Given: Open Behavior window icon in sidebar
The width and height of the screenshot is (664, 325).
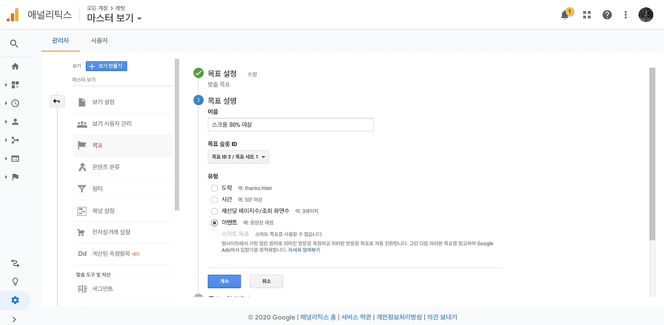Looking at the screenshot, I should coord(15,159).
